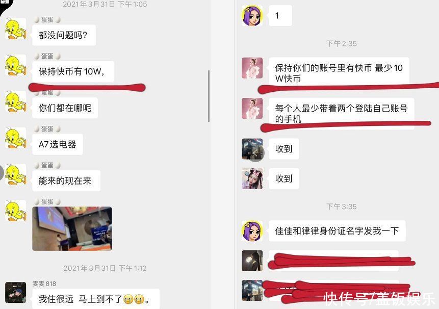Screen dimensions: 439x309
Task: Open the shared conference room photo
Action: 72,228
